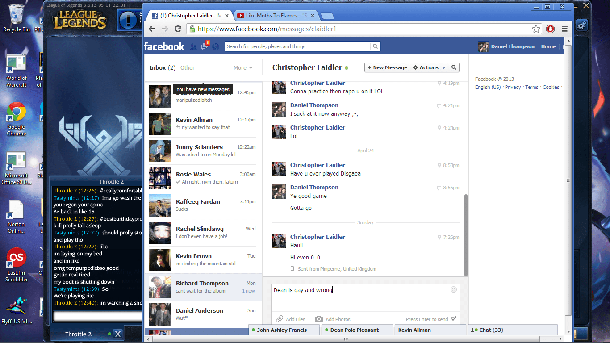The width and height of the screenshot is (610, 343).
Task: Open Rachel Slimdawg conversation
Action: (x=203, y=232)
